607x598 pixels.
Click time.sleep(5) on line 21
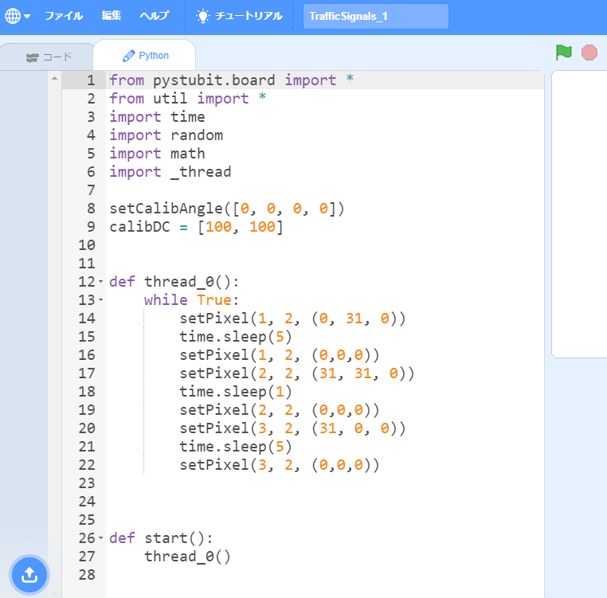pos(236,446)
